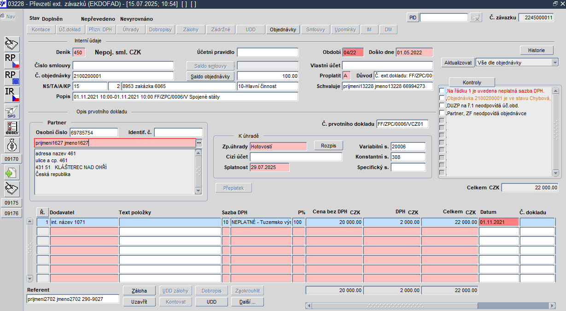Image resolution: width=566 pixels, height=311 pixels.
Task: Click the money bag sidebar icon
Action: pyautogui.click(x=12, y=145)
